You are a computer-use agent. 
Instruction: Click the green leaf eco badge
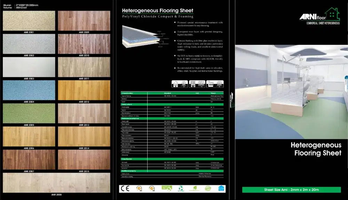[x=195, y=189]
